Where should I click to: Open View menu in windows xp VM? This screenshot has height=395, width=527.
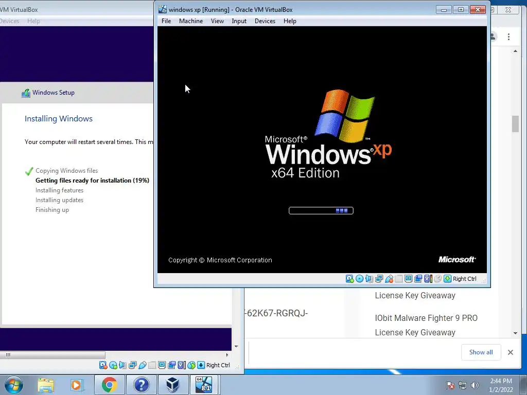tap(217, 21)
